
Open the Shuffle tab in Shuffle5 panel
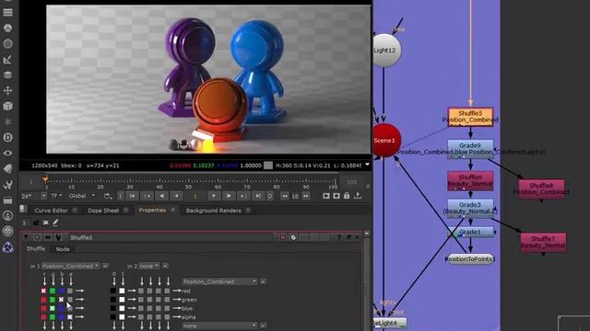click(x=36, y=249)
